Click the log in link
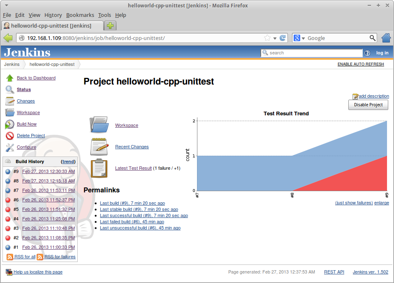The height and width of the screenshot is (283, 394). click(382, 53)
